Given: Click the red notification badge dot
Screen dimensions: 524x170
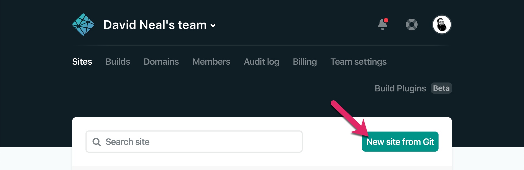Looking at the screenshot, I should (x=386, y=20).
